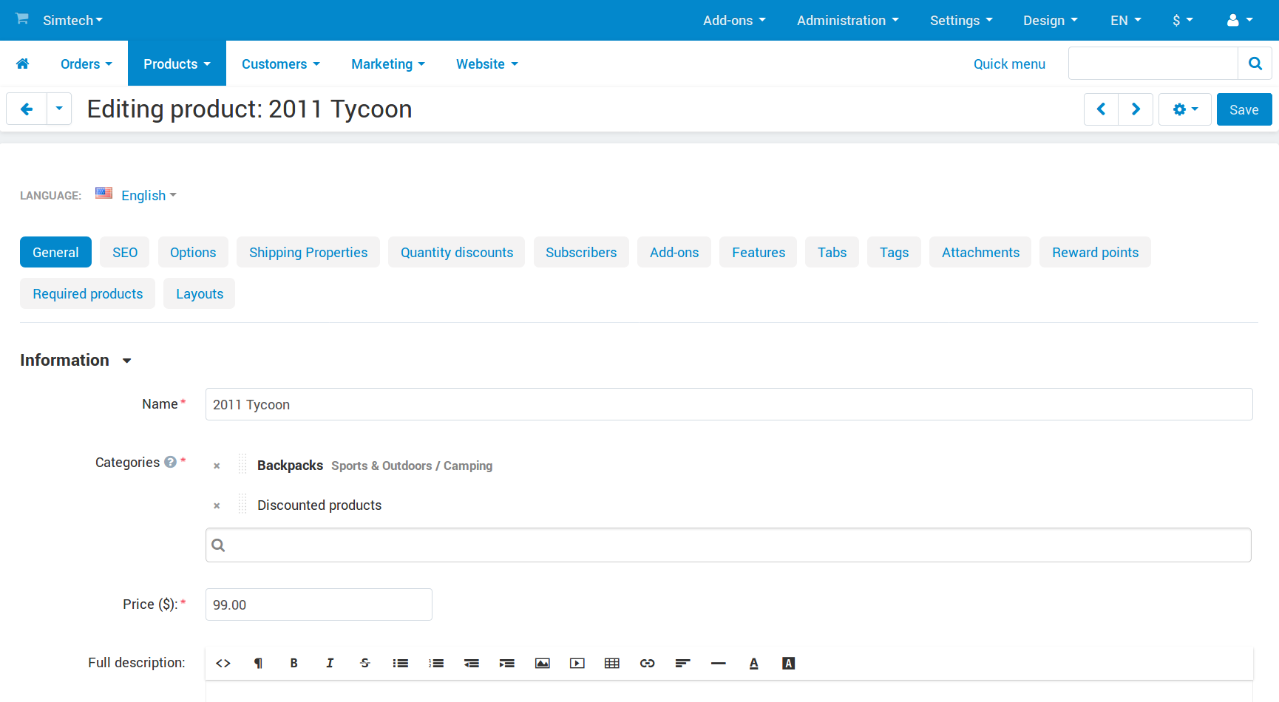Open the Products menu
1279x702 pixels.
(177, 64)
